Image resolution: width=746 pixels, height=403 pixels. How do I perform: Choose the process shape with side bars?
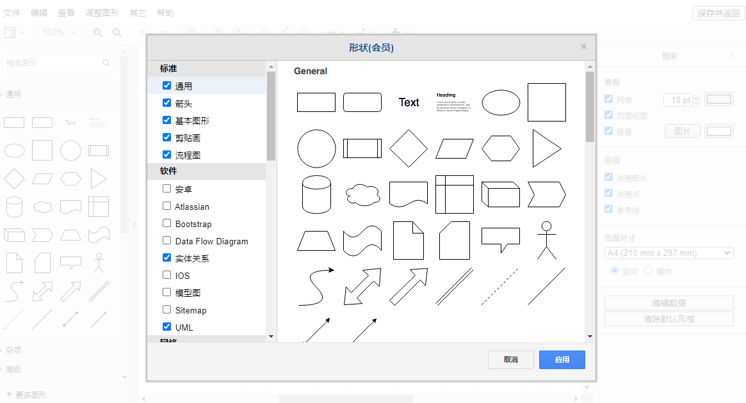point(362,148)
